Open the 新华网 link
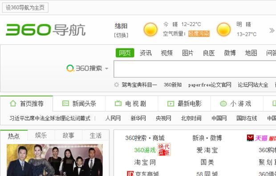 138,118
